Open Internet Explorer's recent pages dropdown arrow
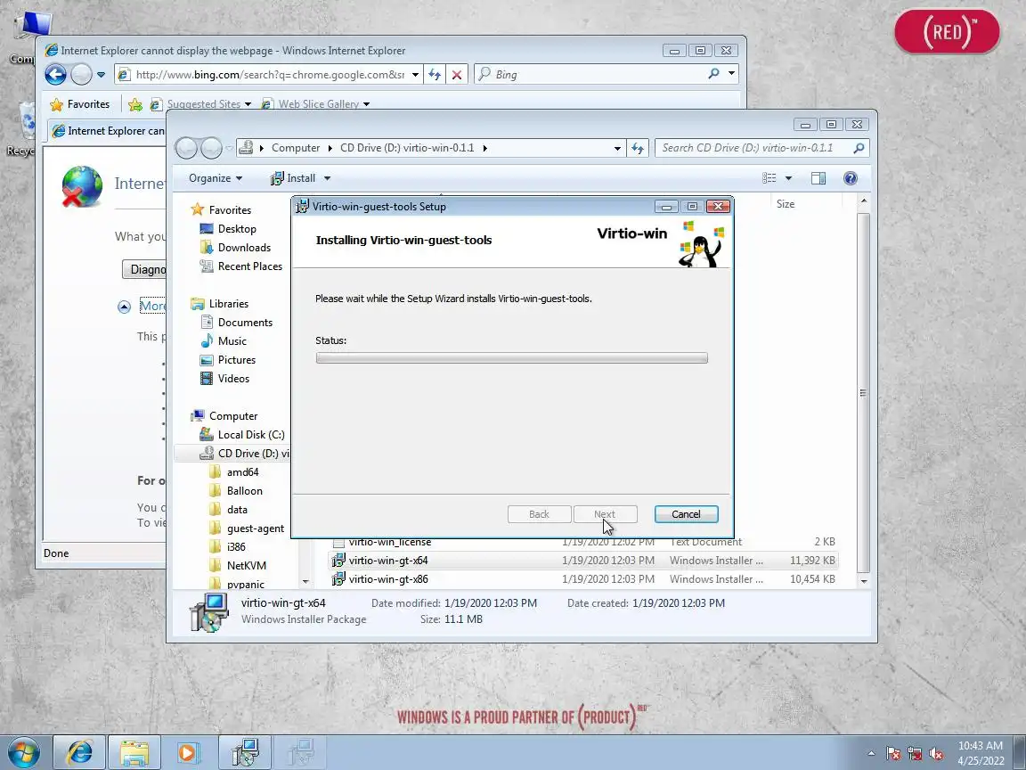1026x770 pixels. point(101,75)
